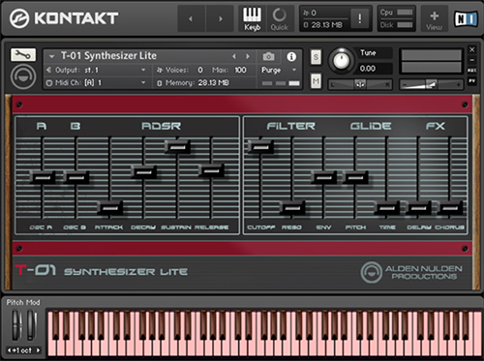The height and width of the screenshot is (361, 484).
Task: Toggle the AUX sends button
Action: (472, 71)
